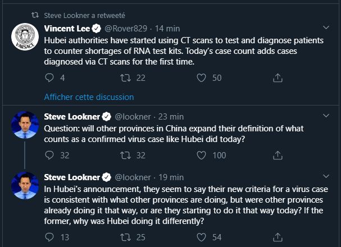The height and width of the screenshot is (247, 341).
Task: Retweet Lookner's tweet with 25 retweets
Action: click(125, 237)
